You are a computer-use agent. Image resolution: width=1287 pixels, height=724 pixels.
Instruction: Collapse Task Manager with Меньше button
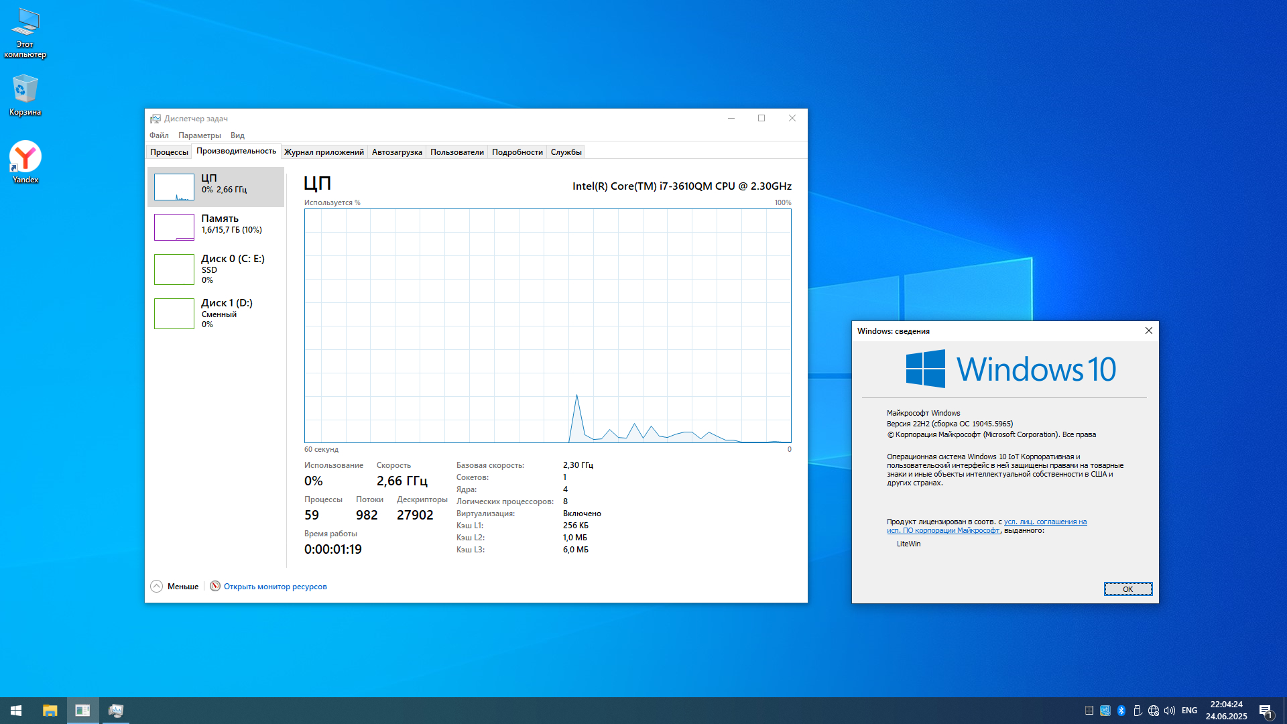(175, 587)
